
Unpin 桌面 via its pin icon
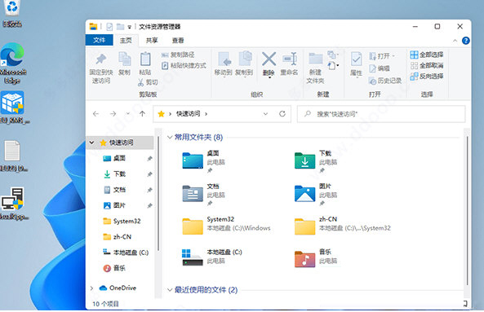coord(149,159)
